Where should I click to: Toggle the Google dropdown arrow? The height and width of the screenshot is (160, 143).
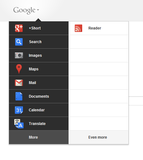[x=38, y=10]
